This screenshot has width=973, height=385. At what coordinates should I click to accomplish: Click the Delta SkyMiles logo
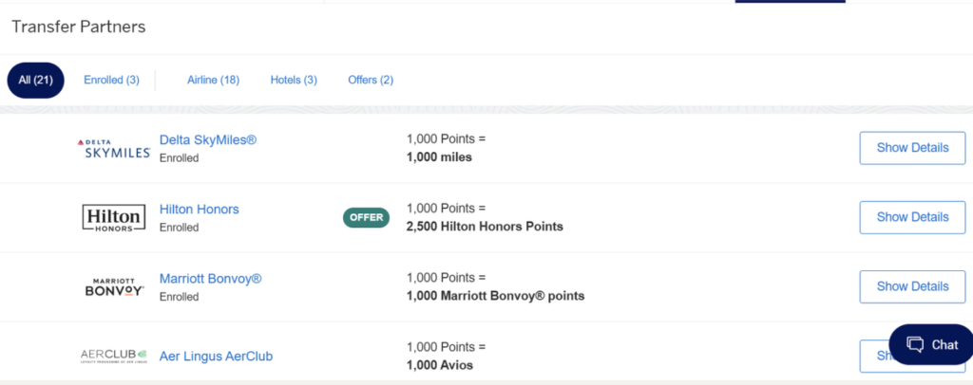pyautogui.click(x=114, y=148)
